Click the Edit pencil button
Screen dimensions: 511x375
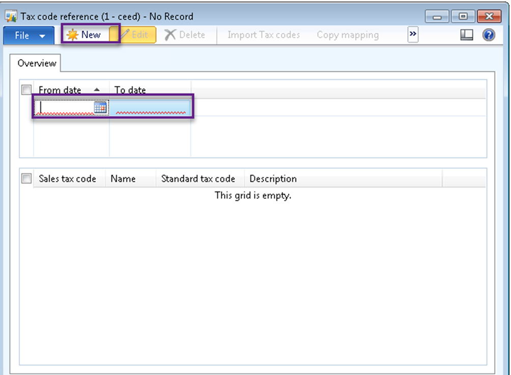coord(134,35)
